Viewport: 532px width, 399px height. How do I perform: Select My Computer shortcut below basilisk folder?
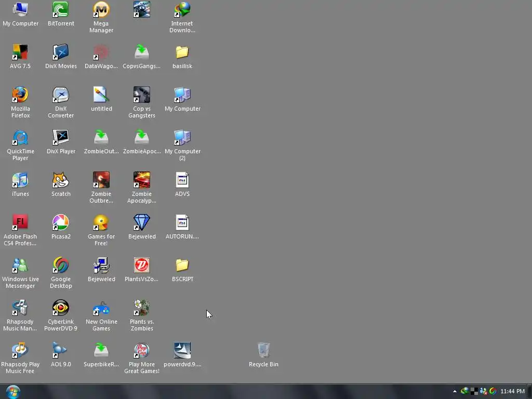click(182, 99)
